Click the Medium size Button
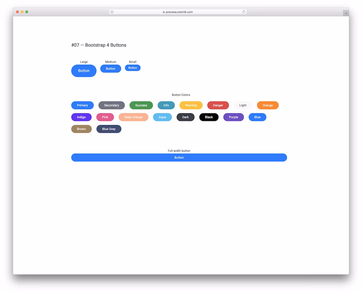Viewport: 362px width, 293px height. (111, 69)
